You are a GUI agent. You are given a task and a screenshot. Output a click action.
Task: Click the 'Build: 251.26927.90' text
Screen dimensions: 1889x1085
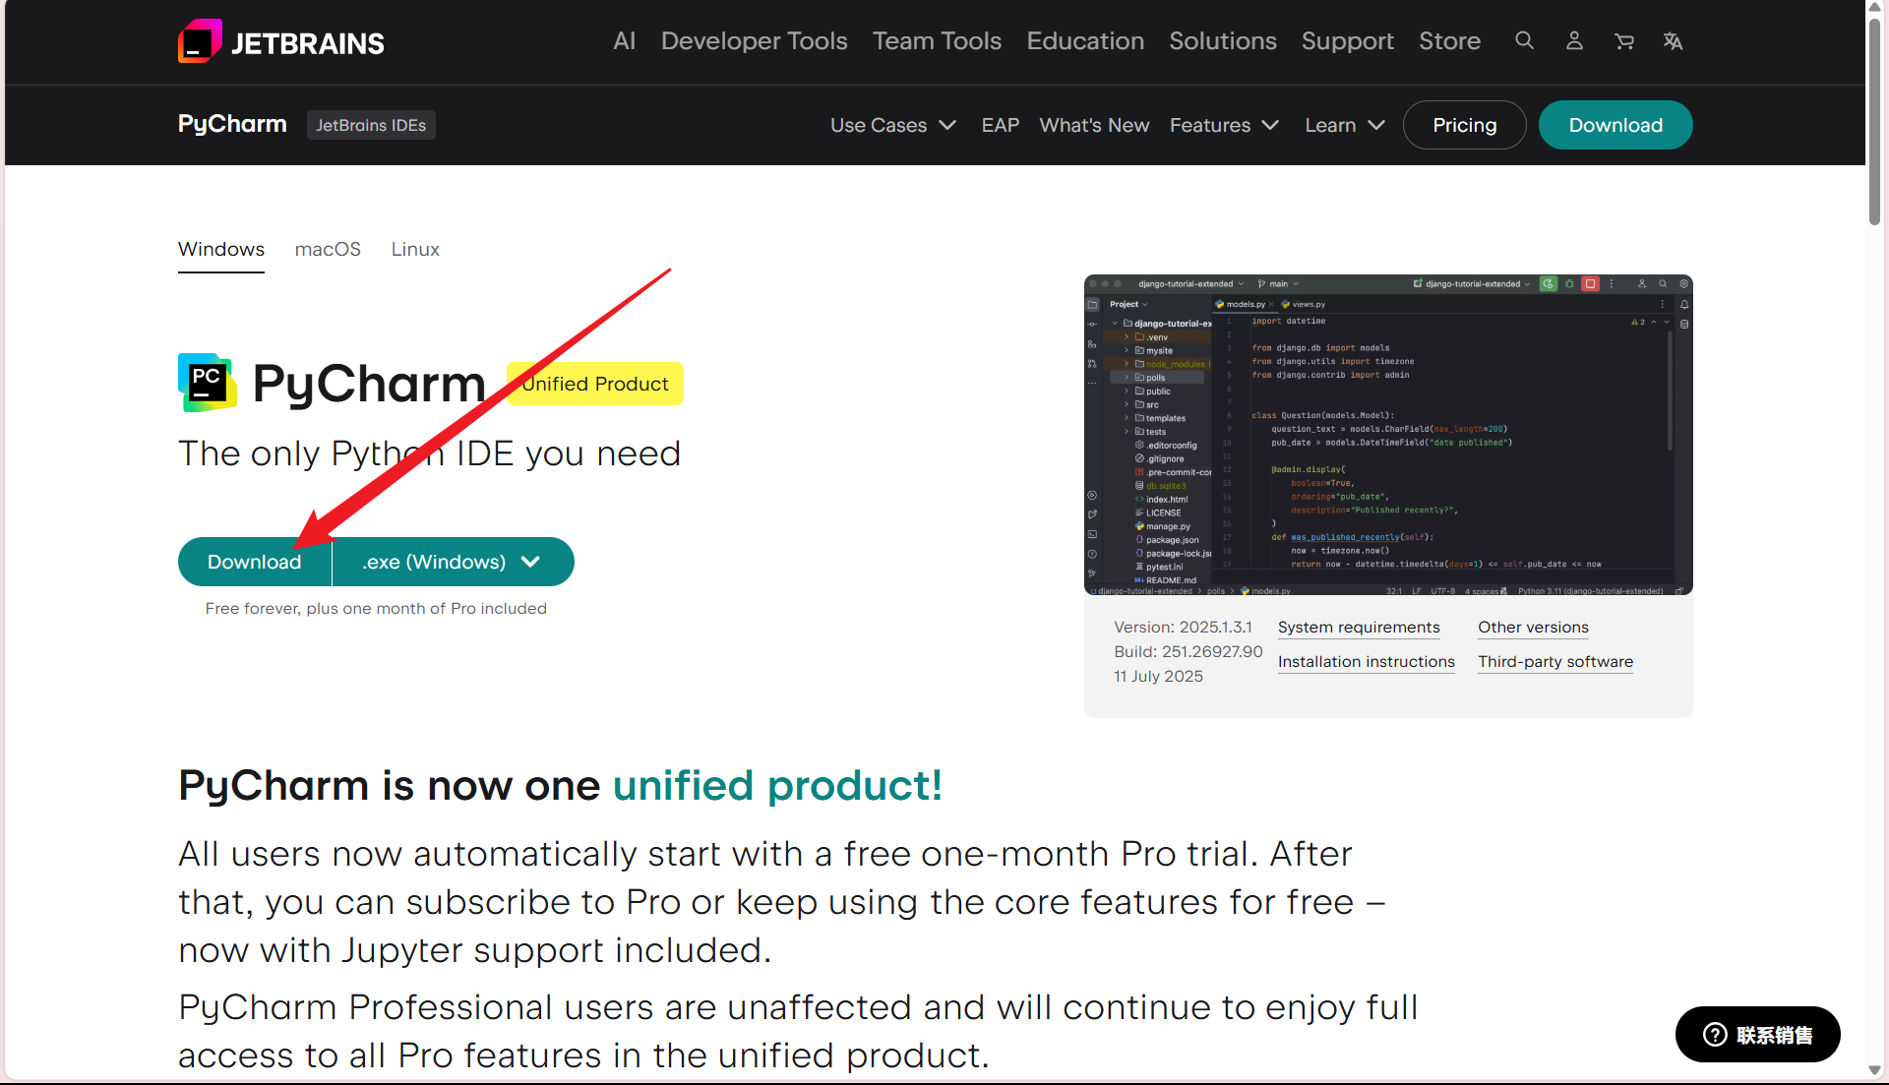tap(1188, 651)
